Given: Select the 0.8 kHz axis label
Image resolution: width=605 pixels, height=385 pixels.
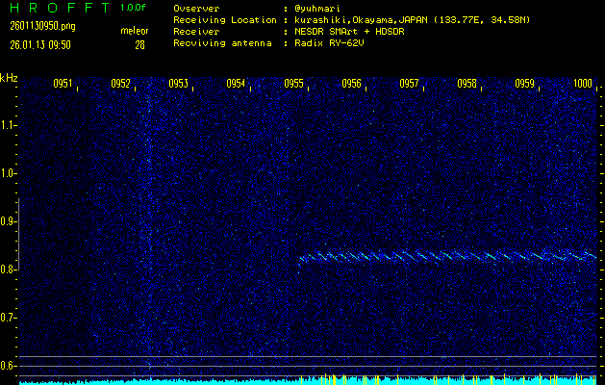Looking at the screenshot, I should [9, 269].
